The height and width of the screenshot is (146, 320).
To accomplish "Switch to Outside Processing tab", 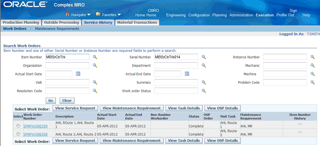I will [x=62, y=23].
